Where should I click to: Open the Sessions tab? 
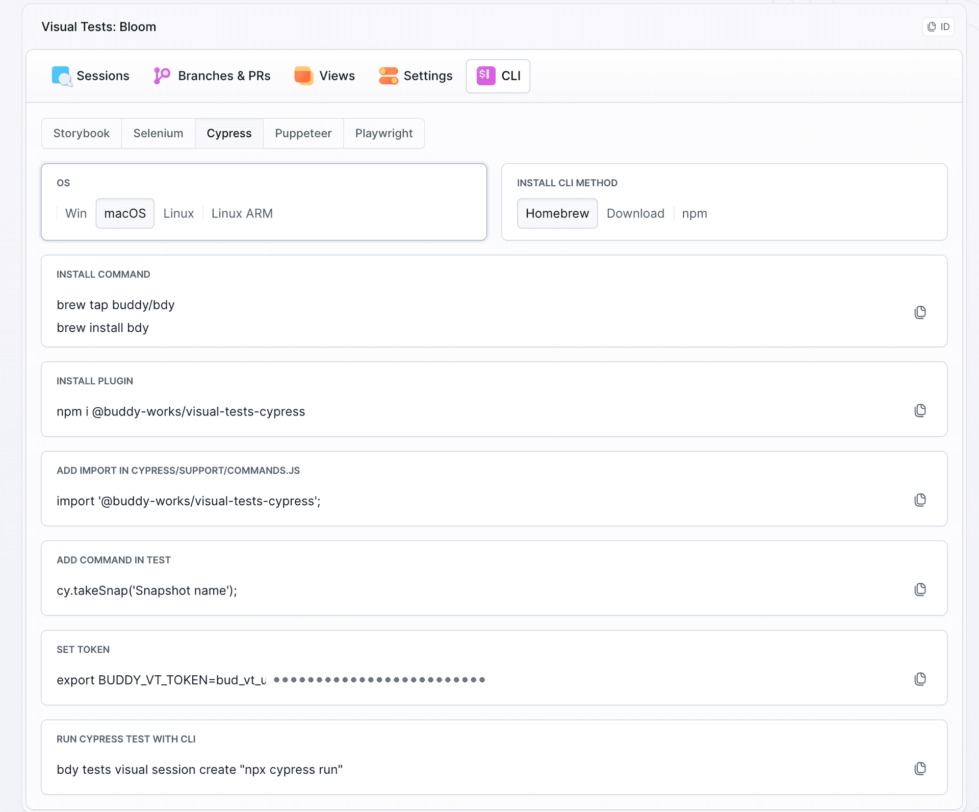click(x=90, y=76)
